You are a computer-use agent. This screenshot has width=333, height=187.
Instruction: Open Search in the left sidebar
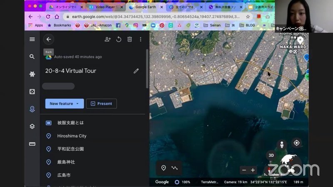tap(32, 57)
